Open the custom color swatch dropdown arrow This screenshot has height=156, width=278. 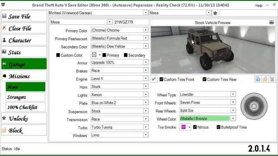99,55
